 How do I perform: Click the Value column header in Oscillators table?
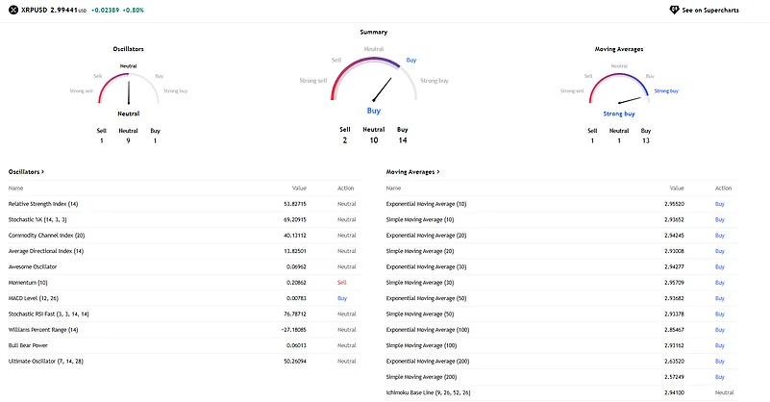click(x=299, y=188)
